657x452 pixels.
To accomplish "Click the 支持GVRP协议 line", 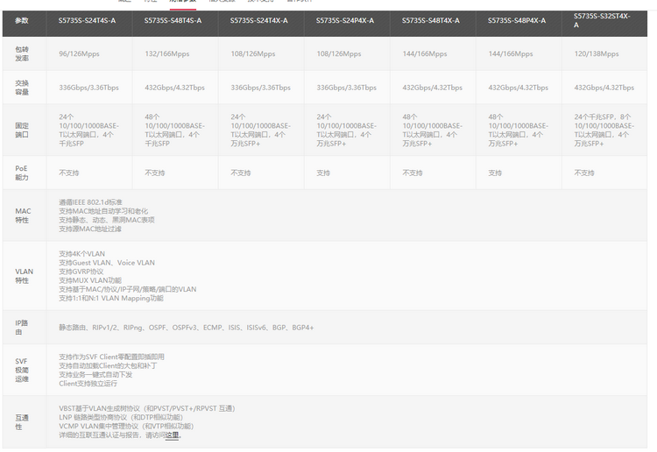I will [x=81, y=272].
